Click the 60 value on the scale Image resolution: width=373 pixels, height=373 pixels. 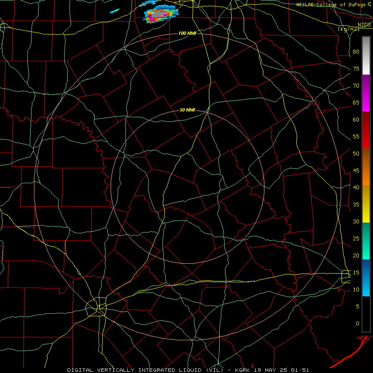(x=356, y=120)
